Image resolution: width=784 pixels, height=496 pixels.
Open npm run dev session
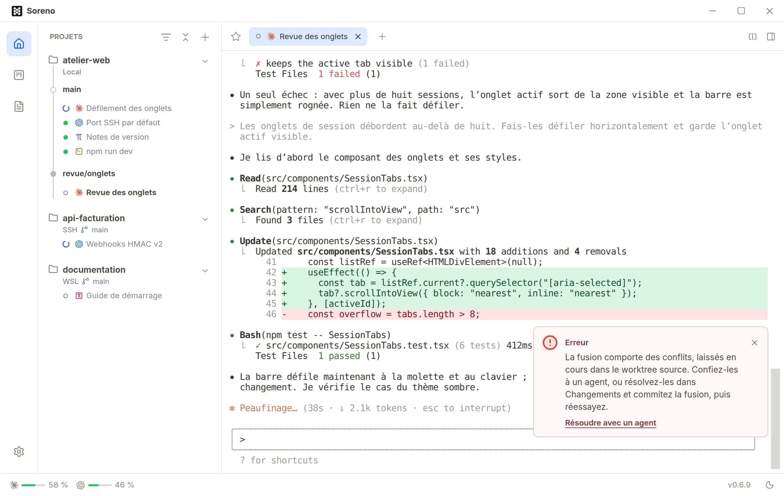click(x=109, y=151)
